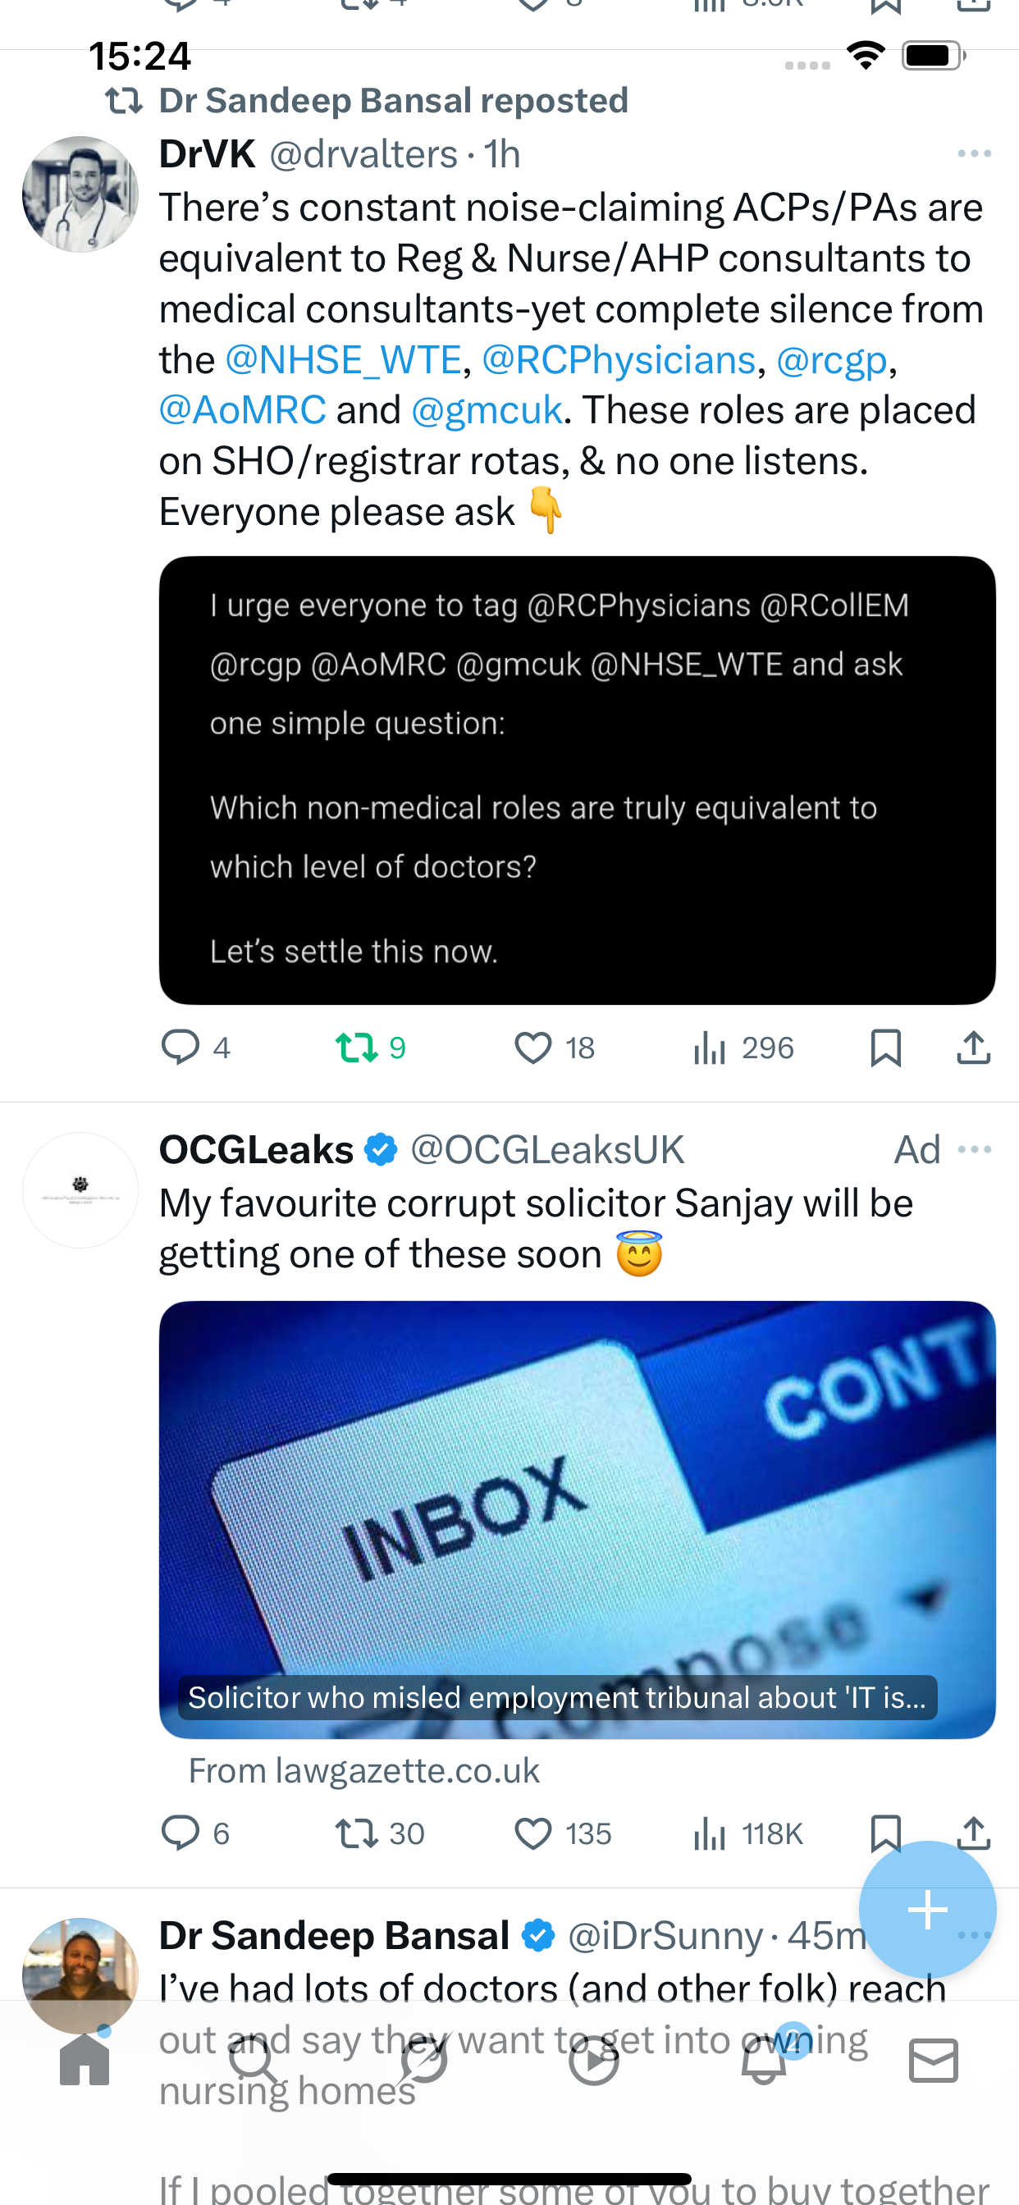This screenshot has height=2205, width=1019.
Task: Like DrVK's post with 18 likes
Action: click(x=532, y=1047)
